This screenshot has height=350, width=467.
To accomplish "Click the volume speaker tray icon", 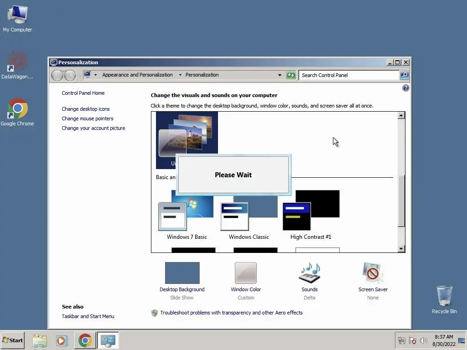I will pyautogui.click(x=423, y=340).
